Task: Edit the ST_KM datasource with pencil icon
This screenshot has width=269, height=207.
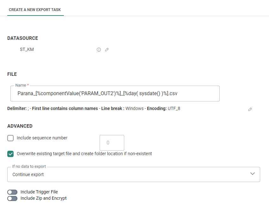Action: (107, 50)
